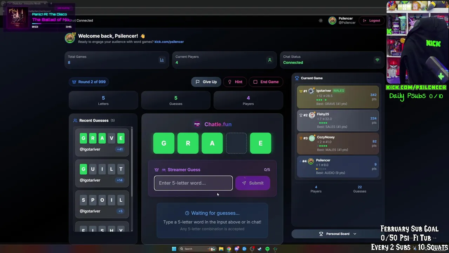Screen dimensions: 449x253
Task: Select the GRAVE guess card by Igotariver
Action: point(102,142)
